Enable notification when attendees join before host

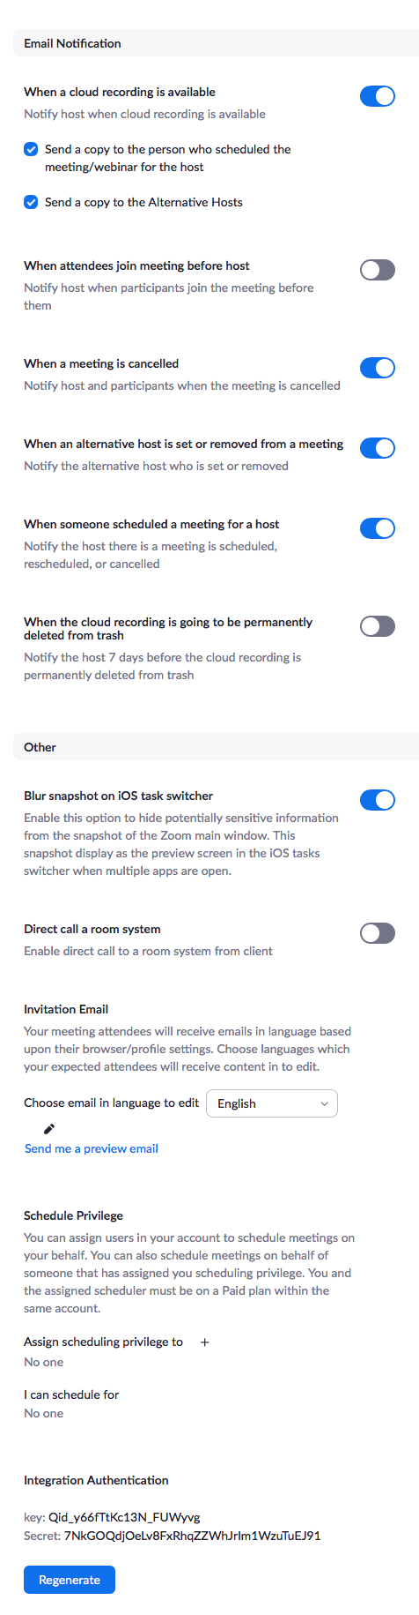(x=378, y=270)
